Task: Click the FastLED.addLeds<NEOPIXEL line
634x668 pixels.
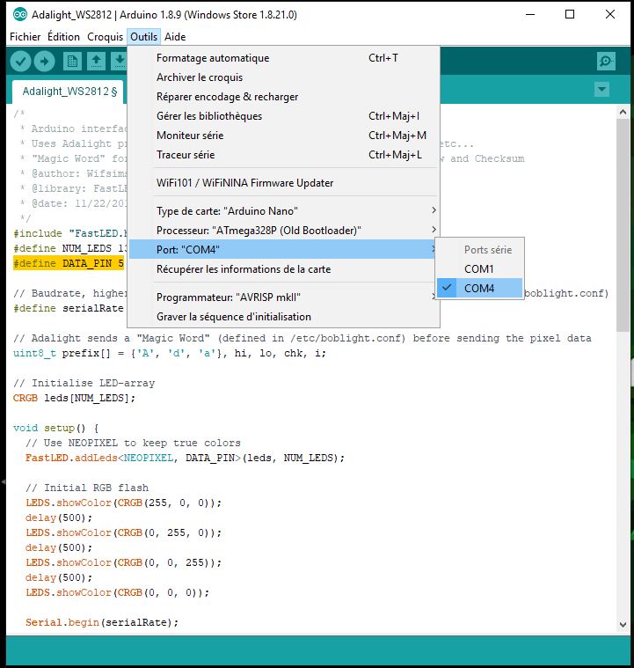Action: coord(185,458)
